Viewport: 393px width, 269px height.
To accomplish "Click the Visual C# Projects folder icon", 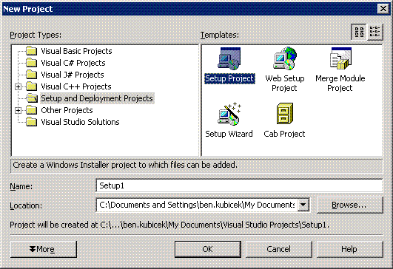I will point(32,63).
